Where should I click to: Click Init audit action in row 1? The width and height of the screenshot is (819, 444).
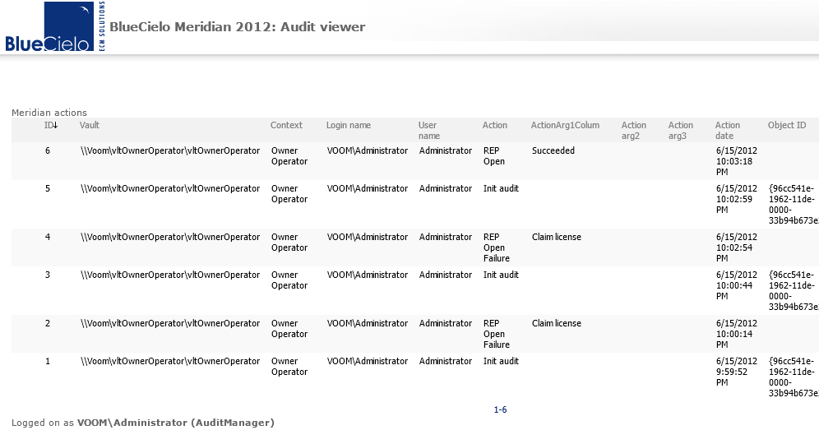tap(501, 362)
